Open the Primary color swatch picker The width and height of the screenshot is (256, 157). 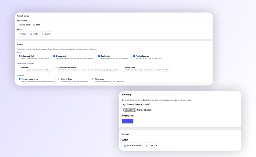[x=127, y=121]
